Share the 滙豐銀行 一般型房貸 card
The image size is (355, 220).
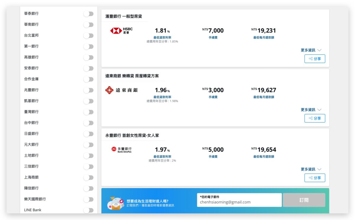point(315,59)
